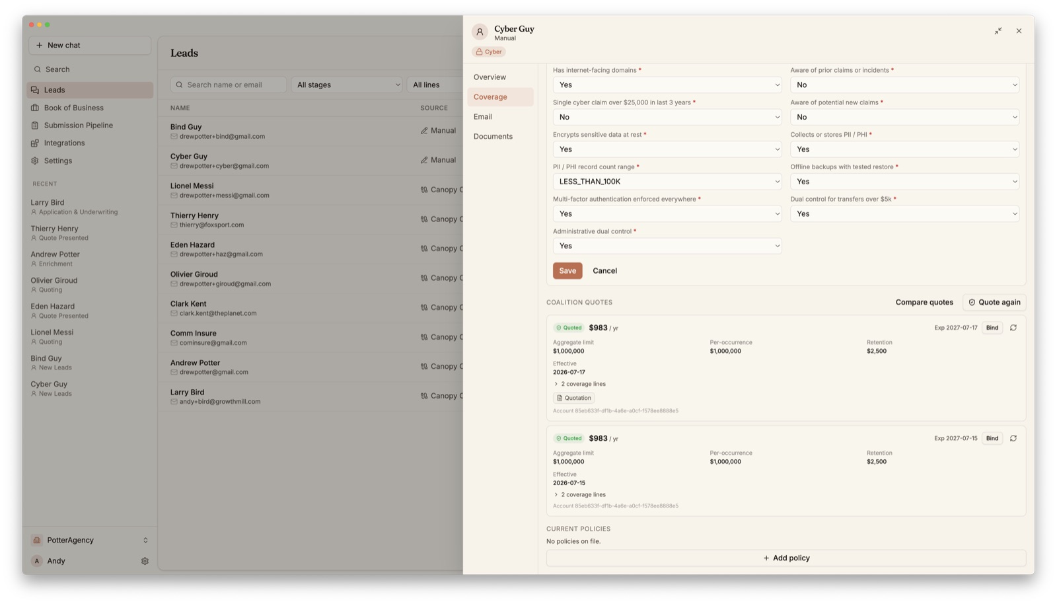Click the Cyber lock tag
Viewport: 1057px width, 604px height.
(x=489, y=52)
